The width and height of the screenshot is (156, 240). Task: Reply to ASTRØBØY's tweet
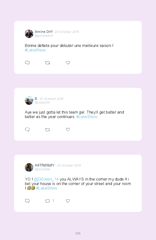(27, 201)
